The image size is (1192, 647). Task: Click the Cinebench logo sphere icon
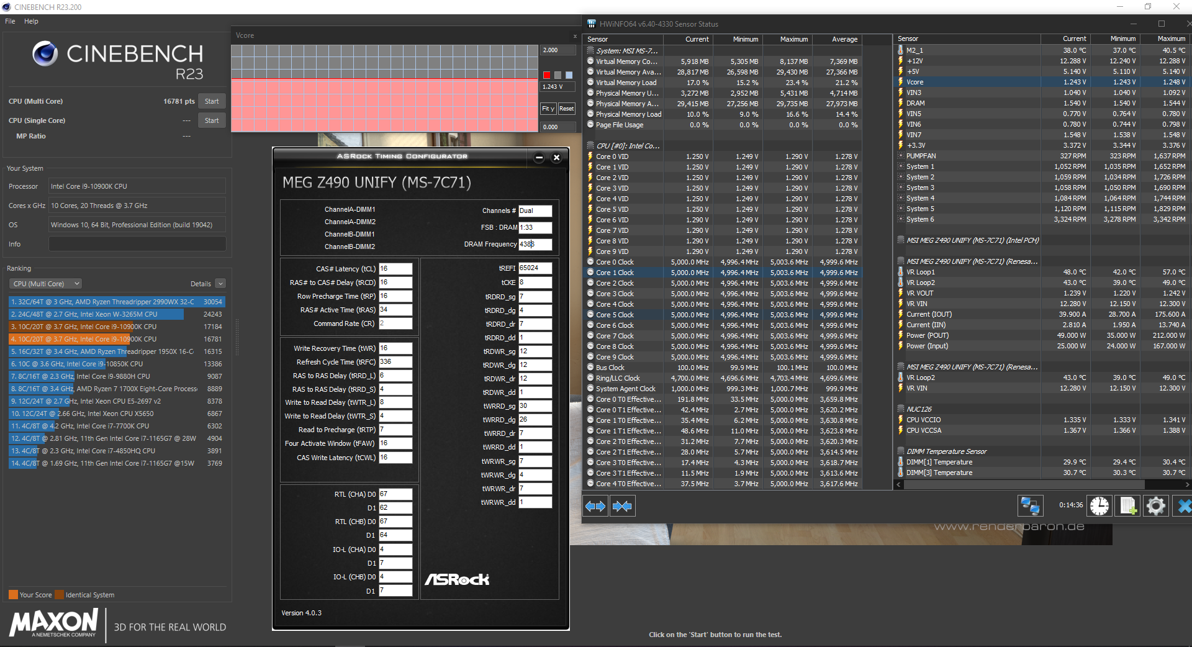pos(45,53)
